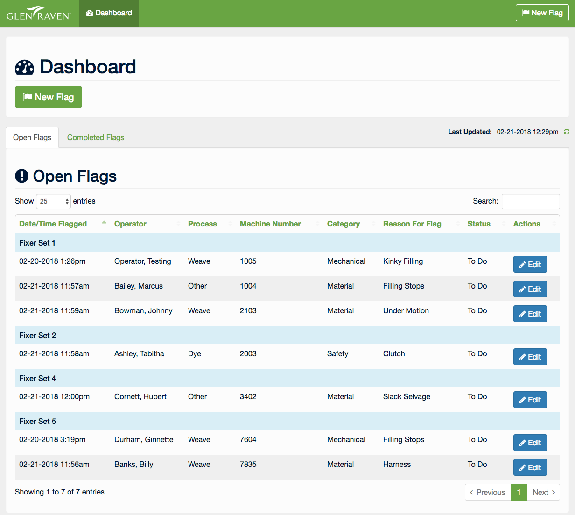Edit the Banks, Billy flag
Image resolution: width=575 pixels, height=515 pixels.
coord(530,467)
